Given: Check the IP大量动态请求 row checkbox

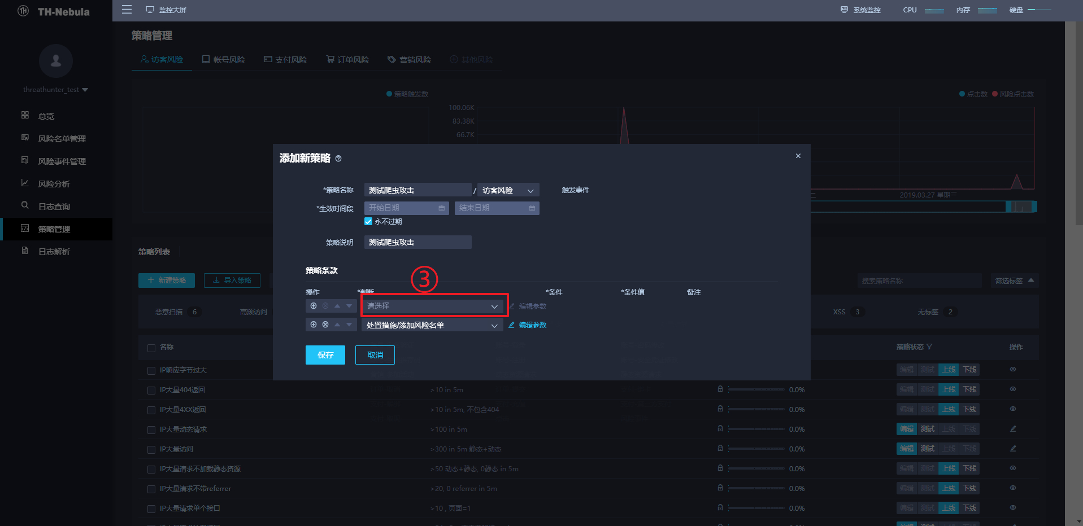Looking at the screenshot, I should pyautogui.click(x=151, y=430).
